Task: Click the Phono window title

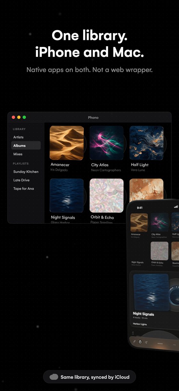Action: tap(93, 118)
